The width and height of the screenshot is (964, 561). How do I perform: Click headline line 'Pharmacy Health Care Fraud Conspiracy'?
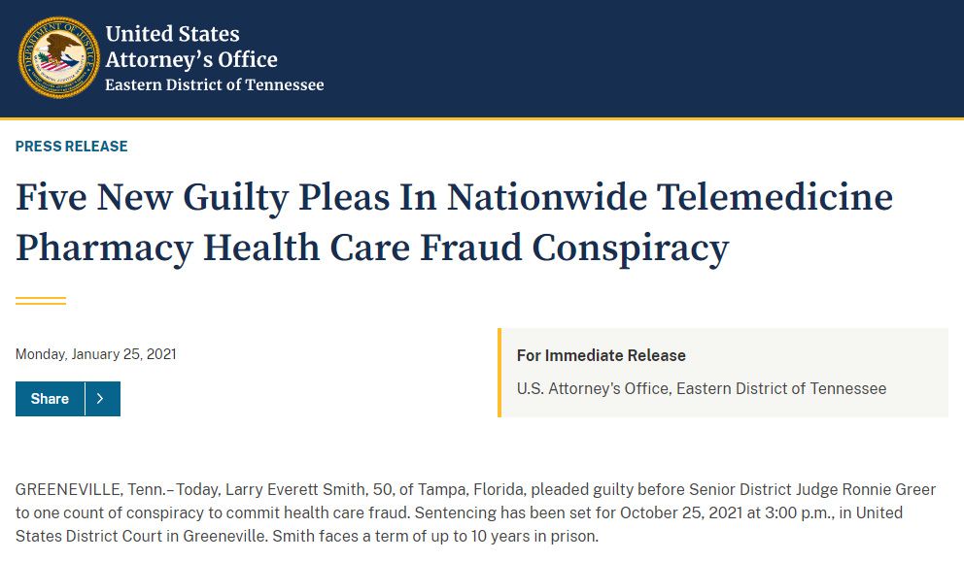[372, 247]
